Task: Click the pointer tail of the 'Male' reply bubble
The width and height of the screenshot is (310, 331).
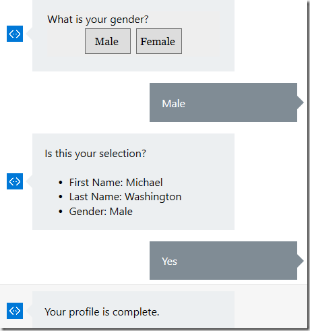Action: pyautogui.click(x=301, y=102)
